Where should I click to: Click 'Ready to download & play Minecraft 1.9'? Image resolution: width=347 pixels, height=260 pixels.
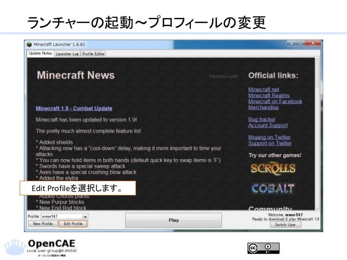pyautogui.click(x=286, y=219)
